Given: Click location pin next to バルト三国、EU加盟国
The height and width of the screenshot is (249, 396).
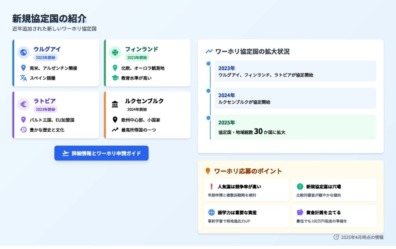Looking at the screenshot, I should 23,120.
